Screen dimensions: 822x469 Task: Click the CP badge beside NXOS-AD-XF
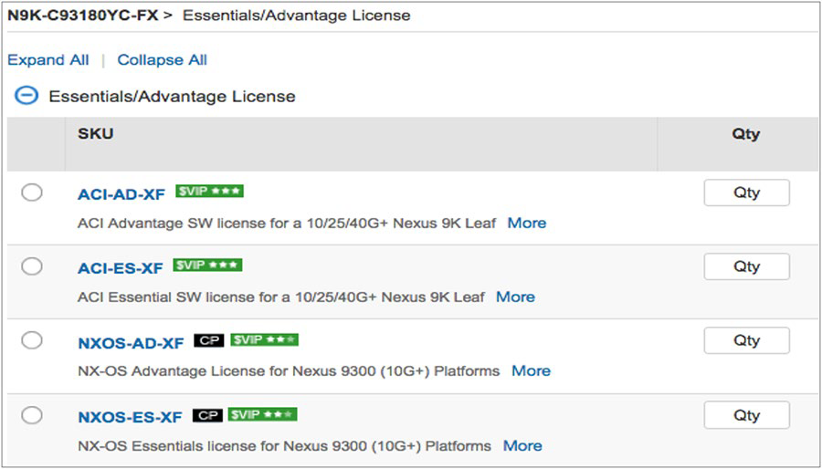[x=208, y=341]
